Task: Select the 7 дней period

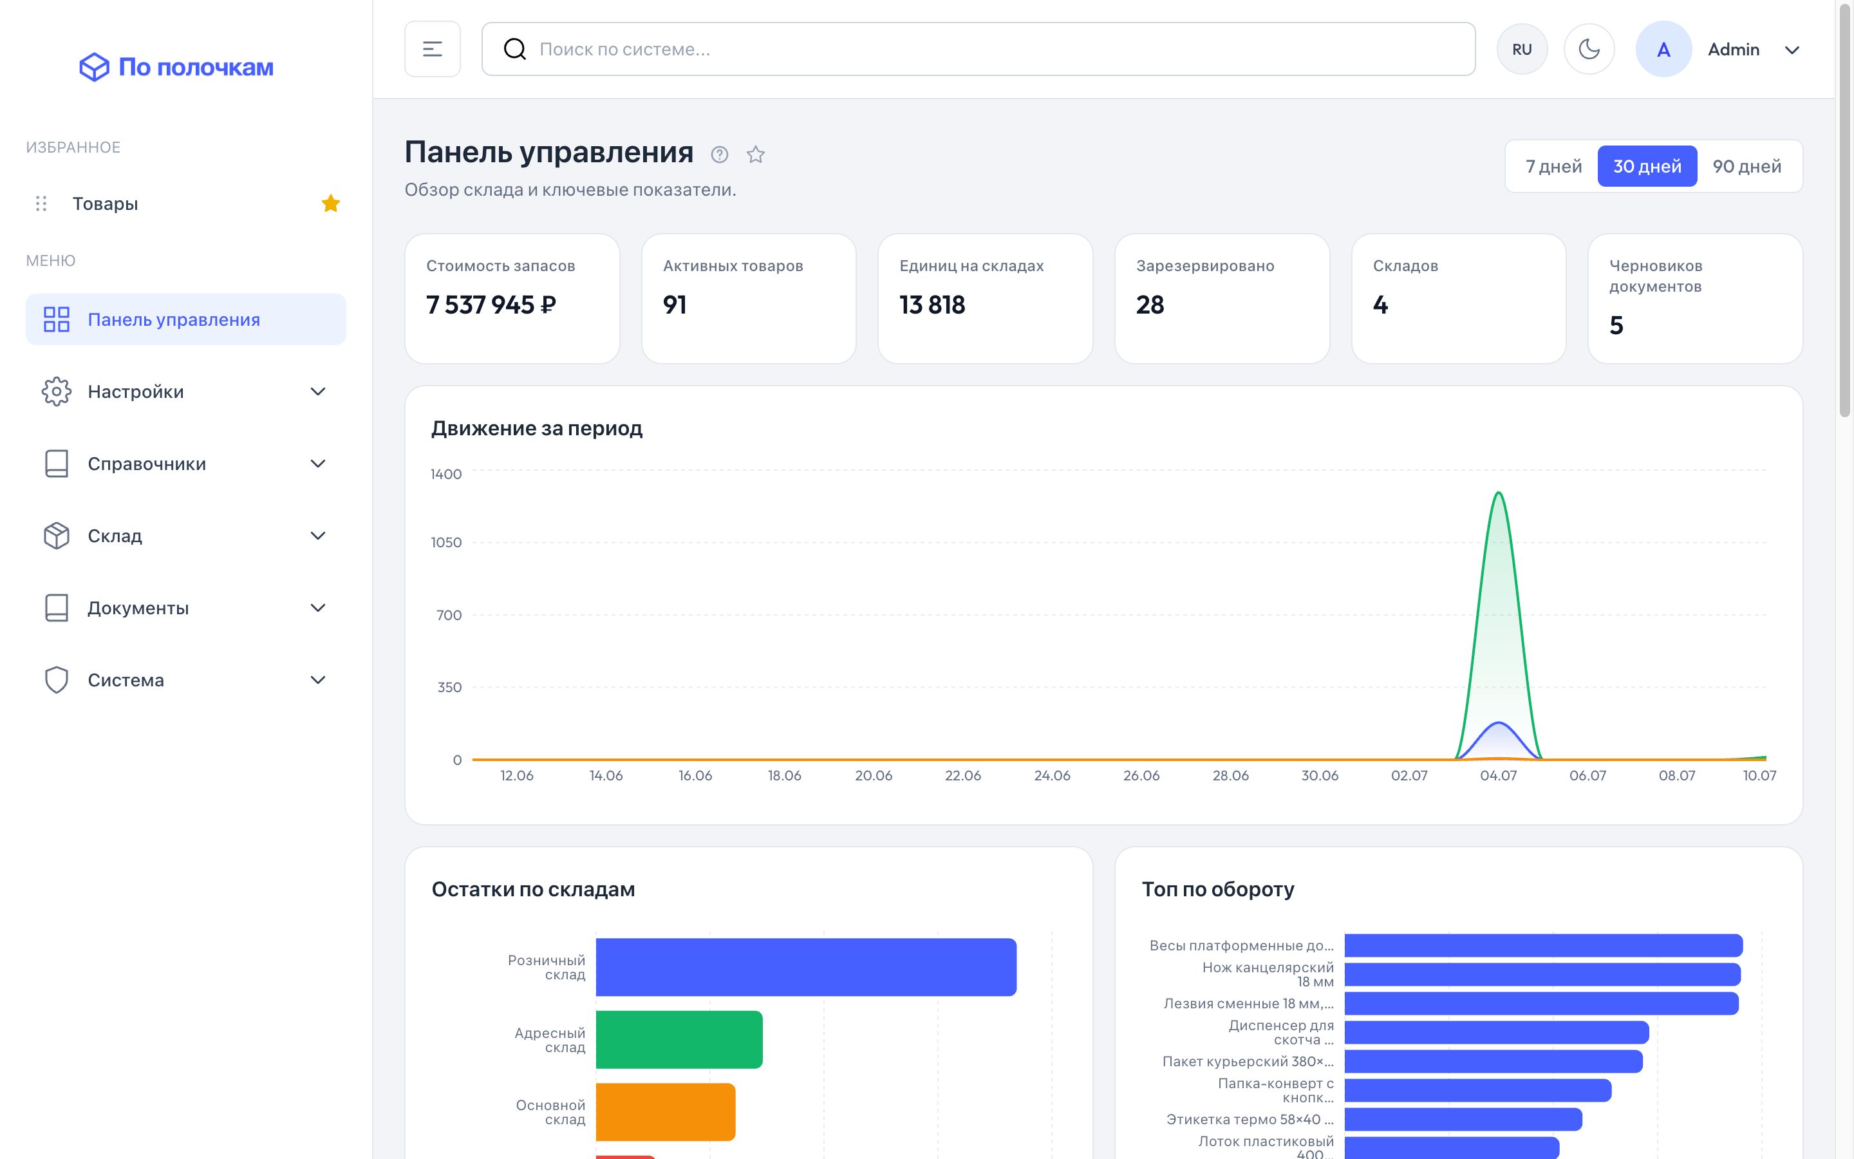Action: [x=1553, y=165]
